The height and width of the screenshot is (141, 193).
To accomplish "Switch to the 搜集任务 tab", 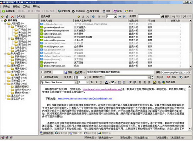I will pos(61,133).
